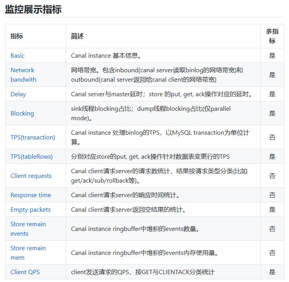Click 是 in the Client QPS row
This screenshot has height=282, width=289.
point(272,272)
